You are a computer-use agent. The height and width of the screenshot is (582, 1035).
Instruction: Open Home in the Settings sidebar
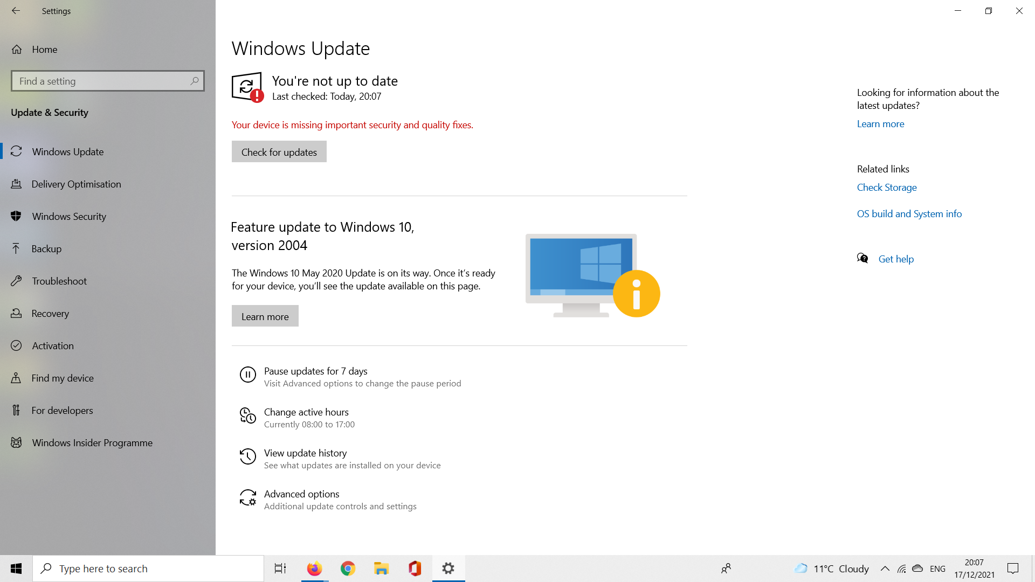(44, 50)
